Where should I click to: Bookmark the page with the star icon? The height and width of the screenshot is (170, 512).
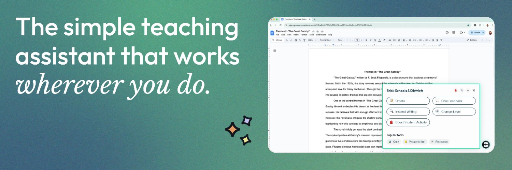pos(468,25)
